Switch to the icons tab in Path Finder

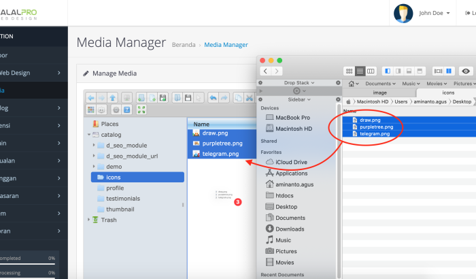pos(447,93)
